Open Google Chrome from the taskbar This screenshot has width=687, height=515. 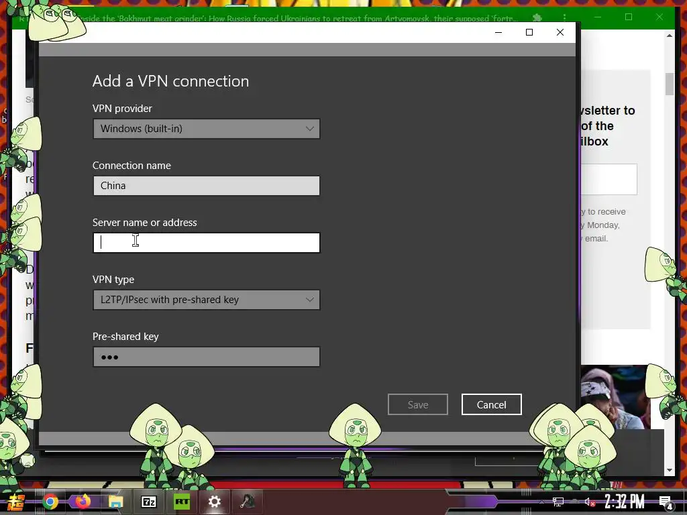point(50,502)
